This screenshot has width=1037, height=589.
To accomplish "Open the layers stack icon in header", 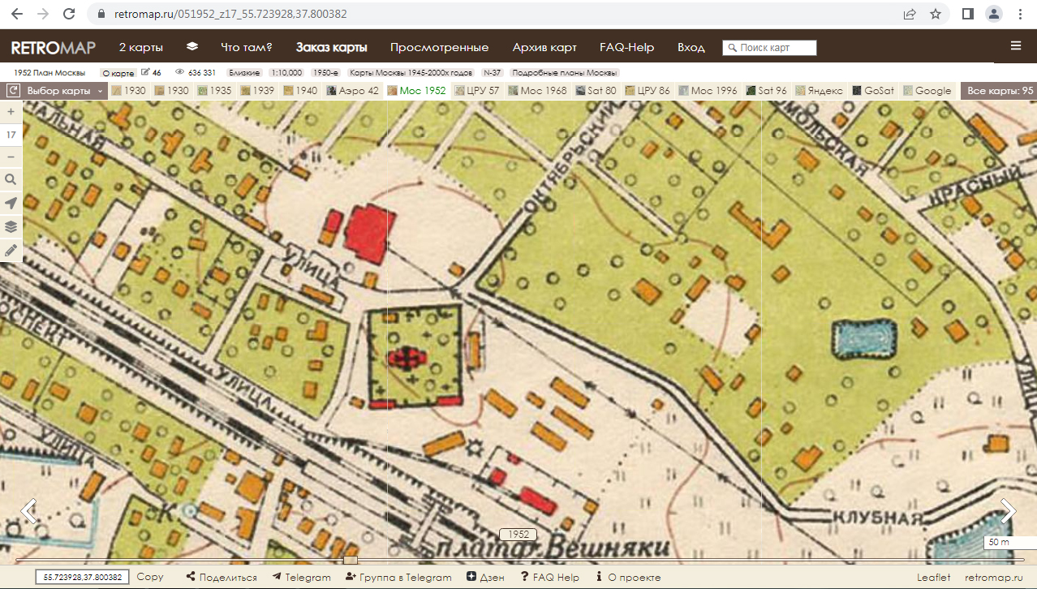I will coord(192,47).
